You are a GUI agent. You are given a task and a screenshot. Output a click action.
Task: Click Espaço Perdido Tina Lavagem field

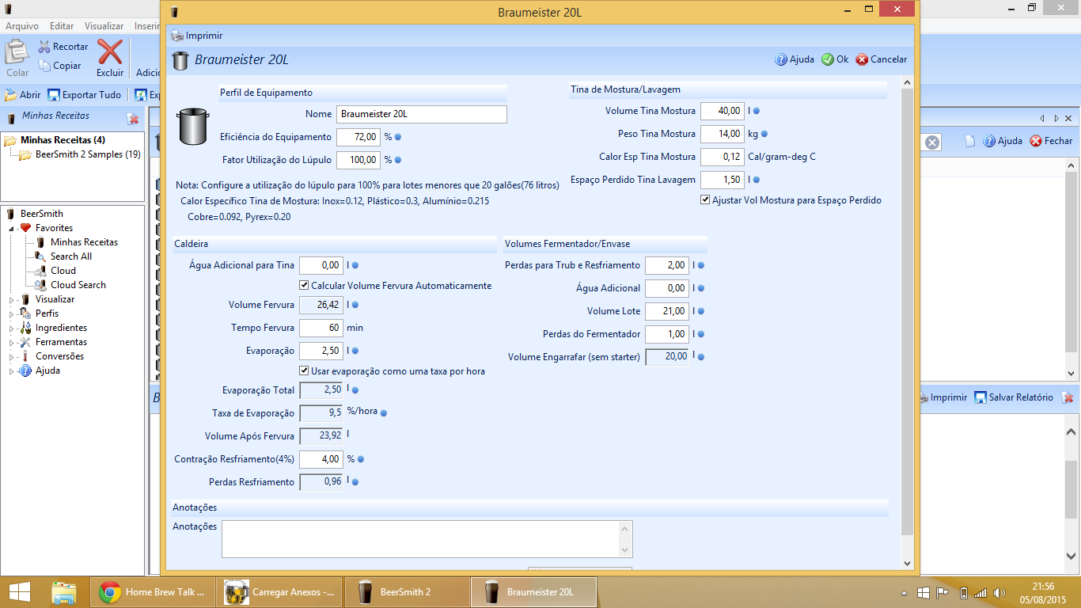pos(723,180)
